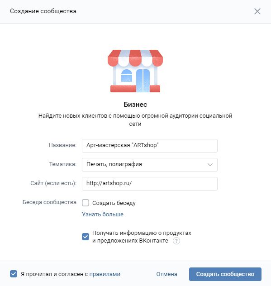This screenshot has width=271, height=286.
Task: Click the Бизнес heading text
Action: click(x=135, y=105)
